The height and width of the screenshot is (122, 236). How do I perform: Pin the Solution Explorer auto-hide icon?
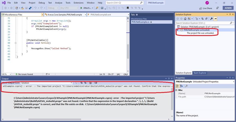[x=230, y=14]
